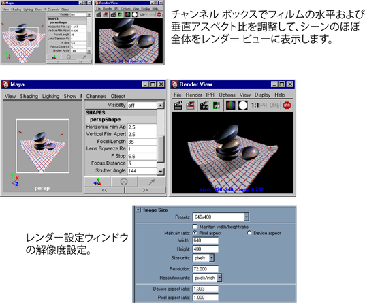Open the Shading menu in Maya panel

coord(29,96)
